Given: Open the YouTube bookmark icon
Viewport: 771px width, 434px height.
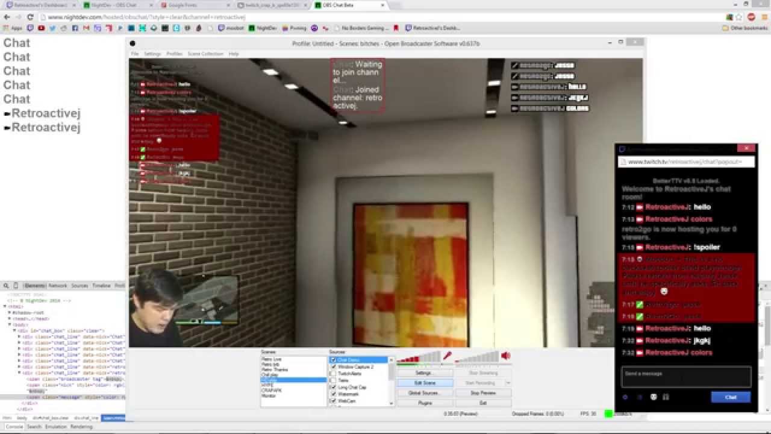Looking at the screenshot, I should click(x=41, y=28).
